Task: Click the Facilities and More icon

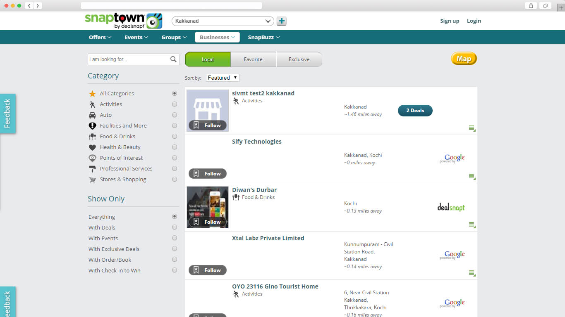Action: (x=92, y=126)
